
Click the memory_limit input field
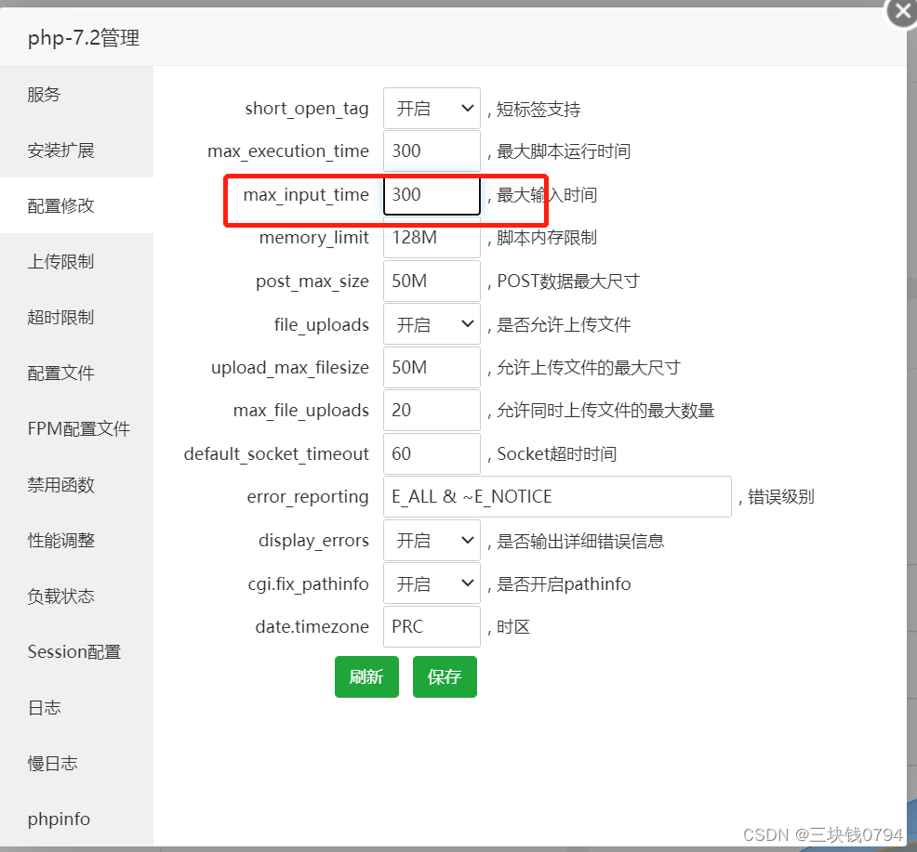pos(431,238)
